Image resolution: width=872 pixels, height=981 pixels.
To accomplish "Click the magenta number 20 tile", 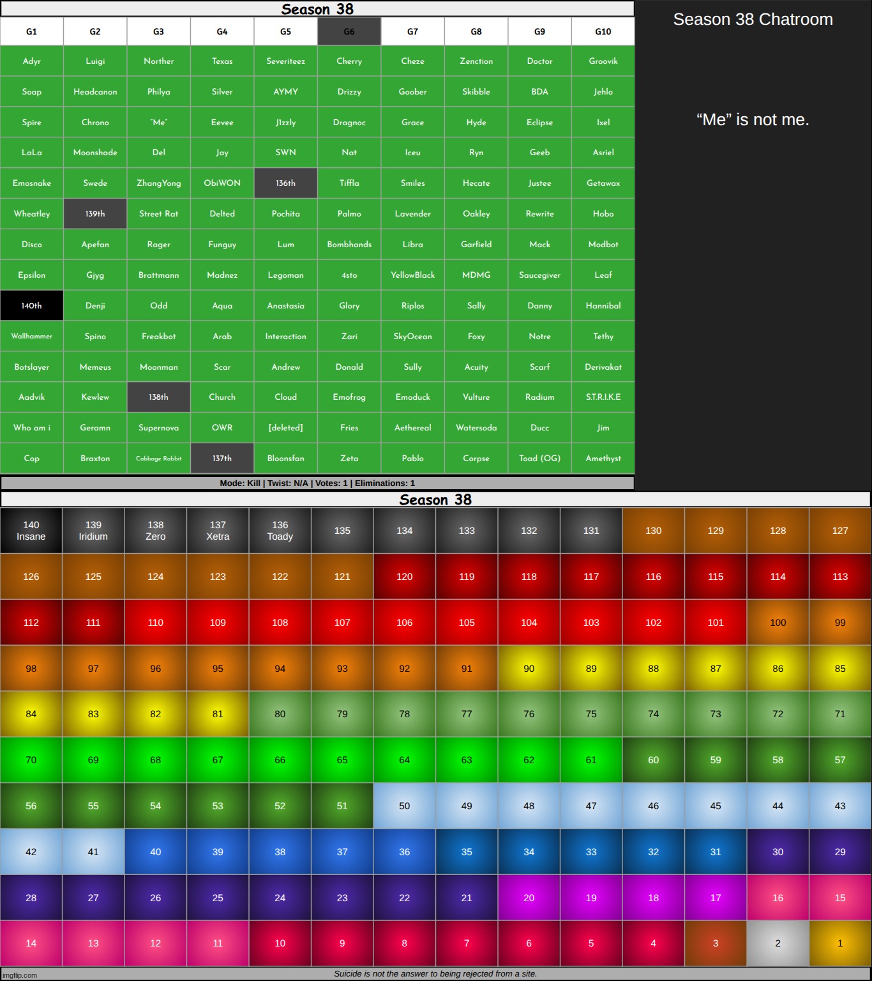I will point(529,898).
